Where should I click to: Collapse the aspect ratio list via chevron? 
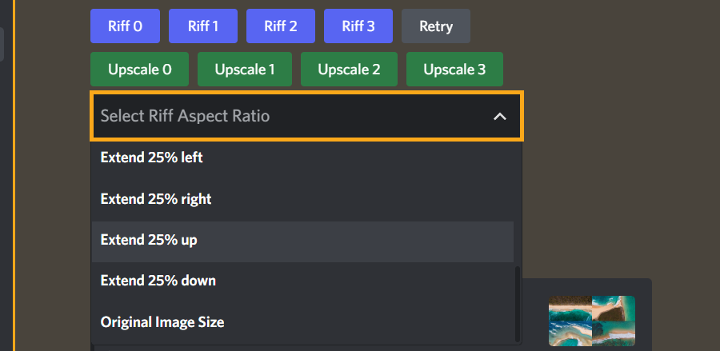point(499,117)
